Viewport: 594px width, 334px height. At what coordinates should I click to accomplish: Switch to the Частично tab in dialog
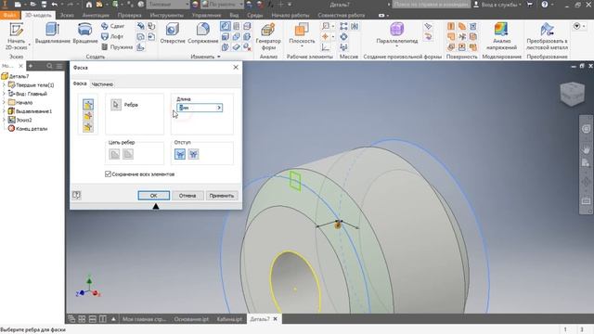(102, 84)
